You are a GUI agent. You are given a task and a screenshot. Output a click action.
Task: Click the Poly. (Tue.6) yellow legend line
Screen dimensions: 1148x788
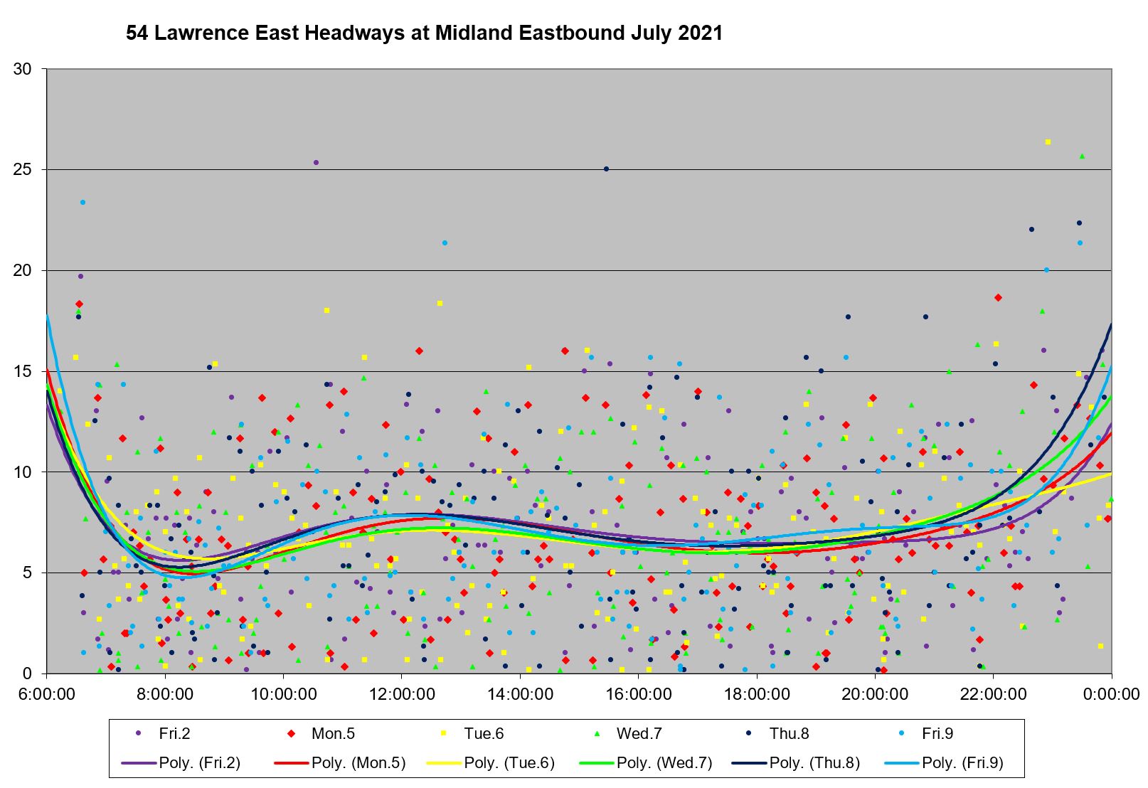tap(443, 763)
